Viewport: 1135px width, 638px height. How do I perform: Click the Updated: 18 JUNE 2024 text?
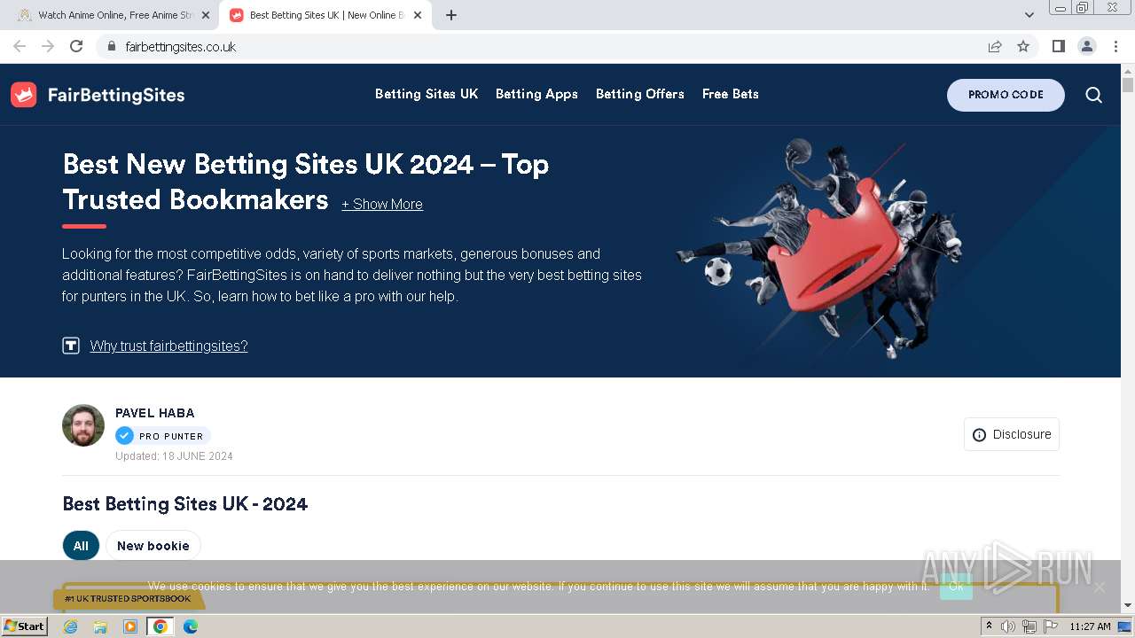click(x=174, y=456)
